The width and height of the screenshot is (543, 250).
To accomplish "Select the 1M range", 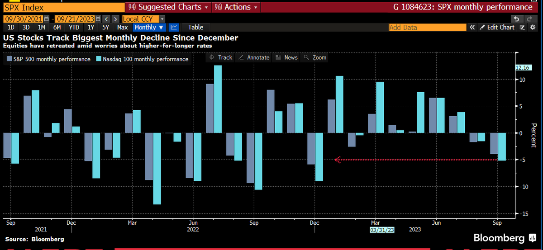I will [x=41, y=27].
